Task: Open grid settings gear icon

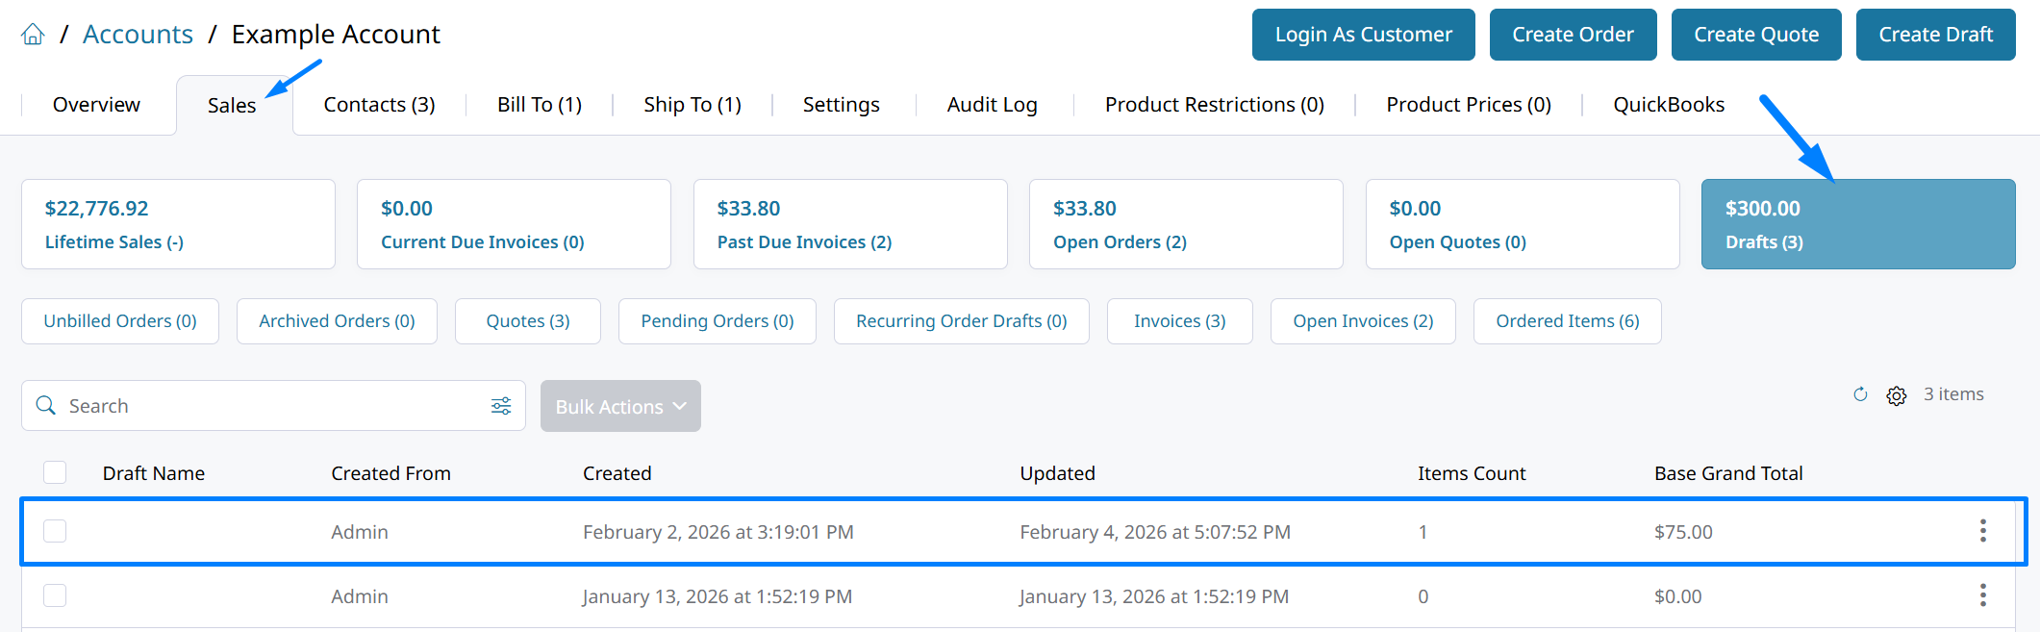Action: (x=1896, y=395)
